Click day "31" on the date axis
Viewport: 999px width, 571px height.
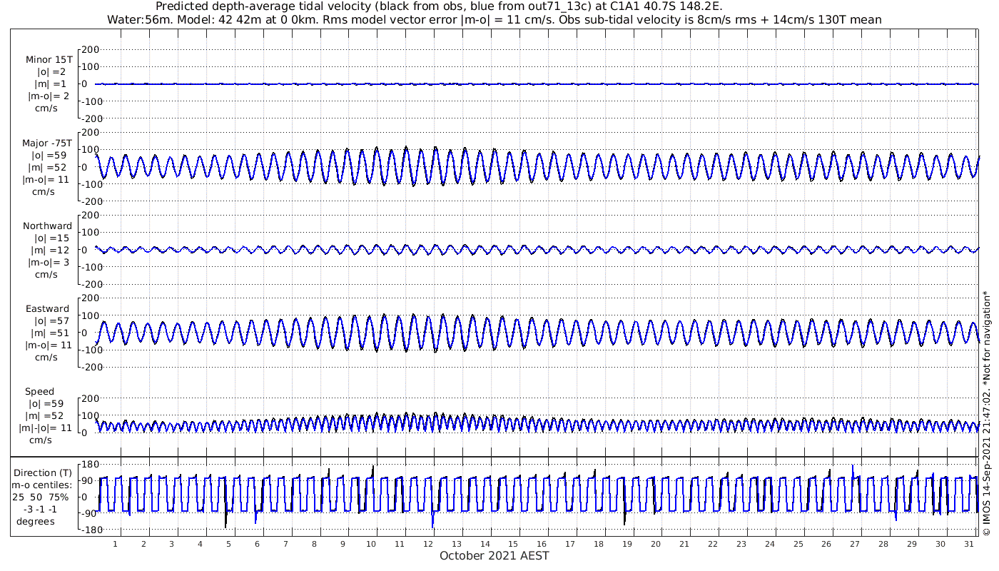pyautogui.click(x=969, y=544)
